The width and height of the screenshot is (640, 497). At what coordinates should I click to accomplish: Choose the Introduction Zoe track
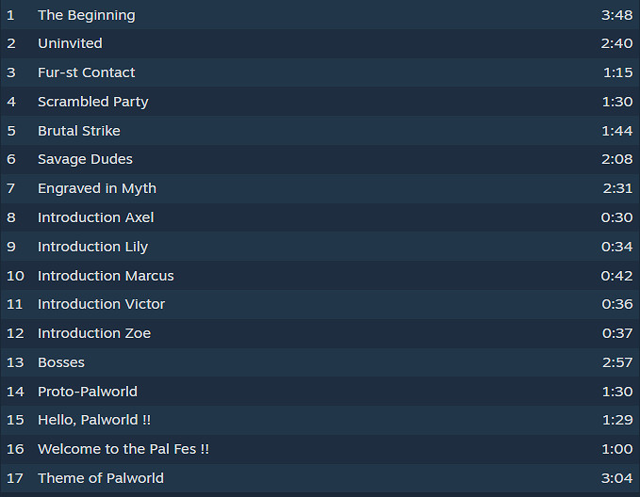coord(93,333)
